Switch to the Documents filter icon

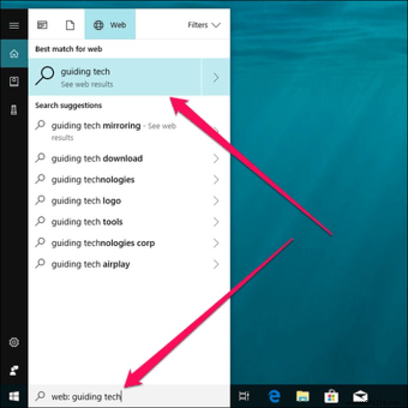click(70, 25)
